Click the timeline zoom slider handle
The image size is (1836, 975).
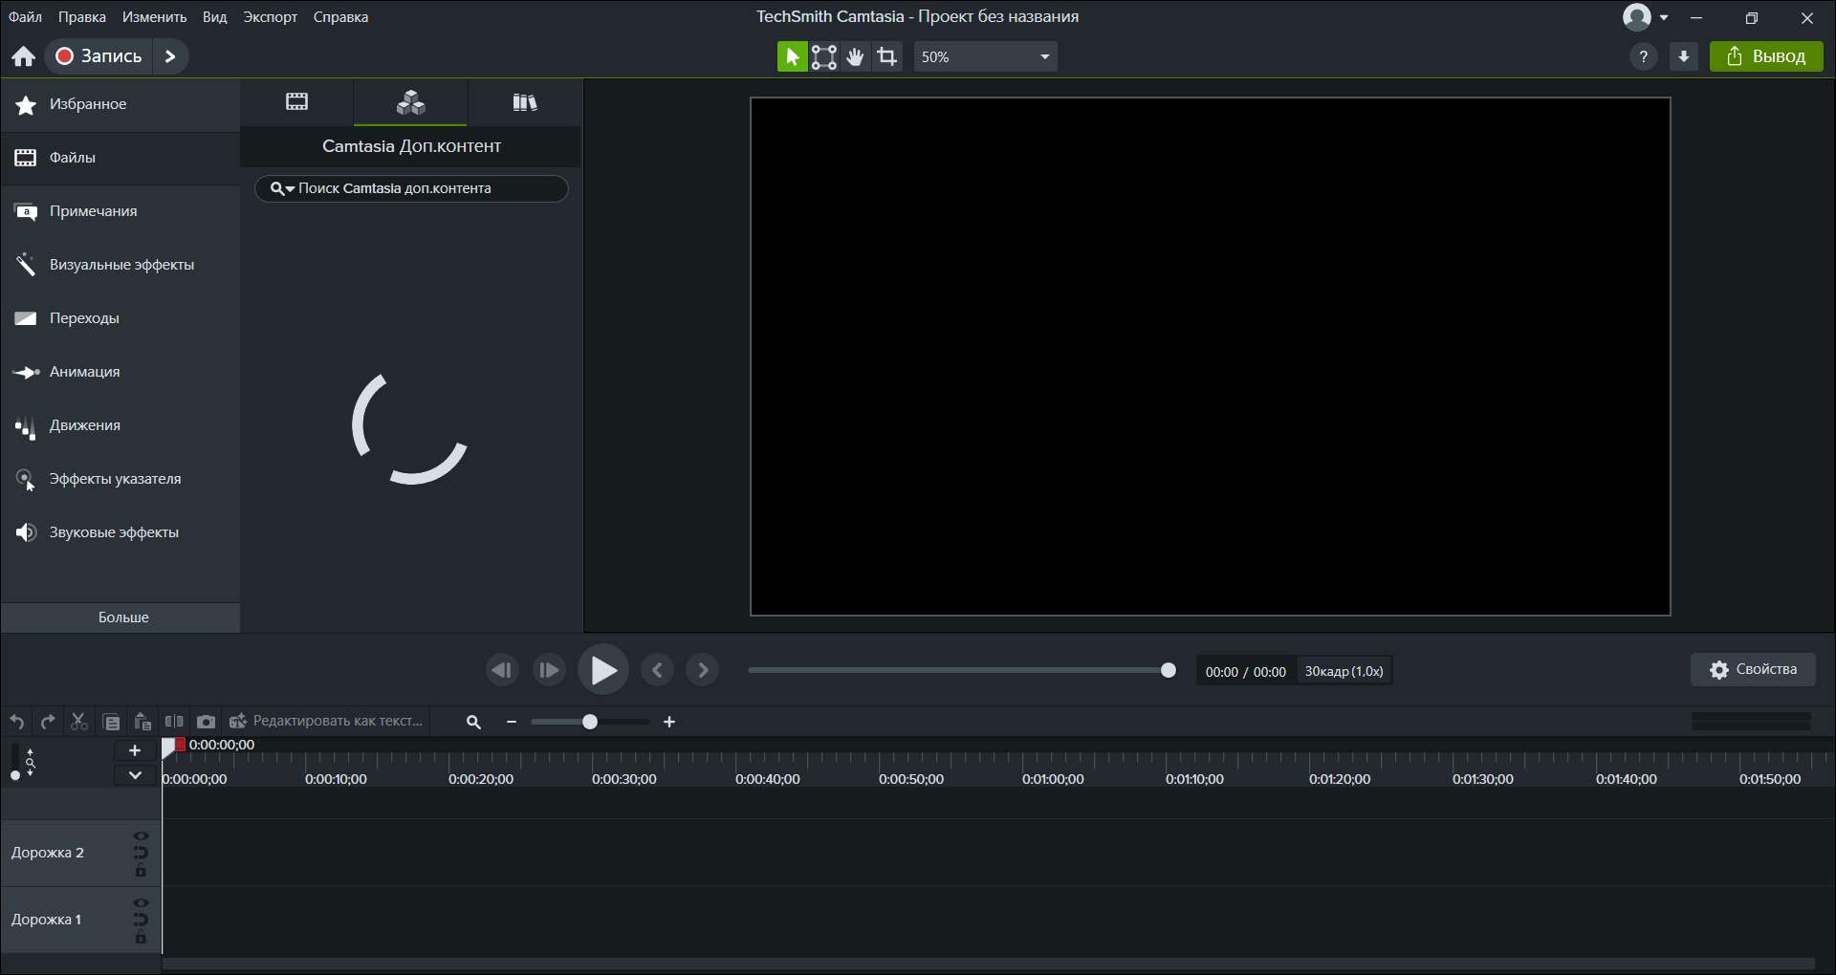coord(590,723)
